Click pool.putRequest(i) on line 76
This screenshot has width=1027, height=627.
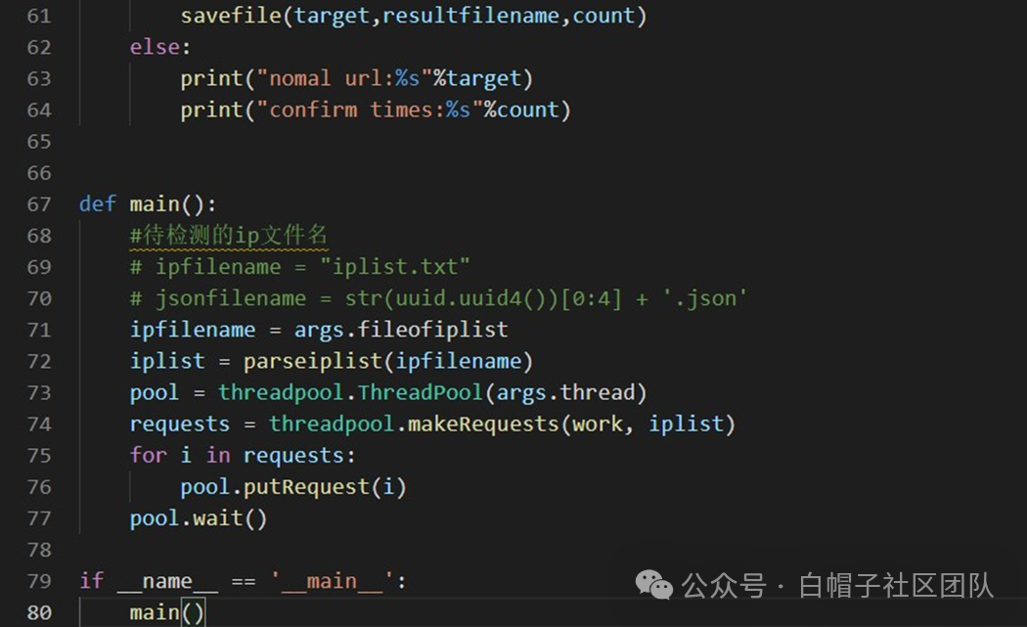pos(293,487)
